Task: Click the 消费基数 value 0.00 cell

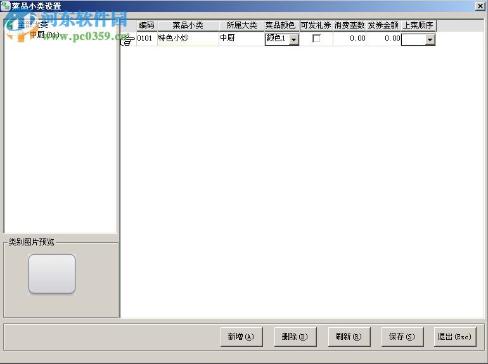Action: coord(349,38)
